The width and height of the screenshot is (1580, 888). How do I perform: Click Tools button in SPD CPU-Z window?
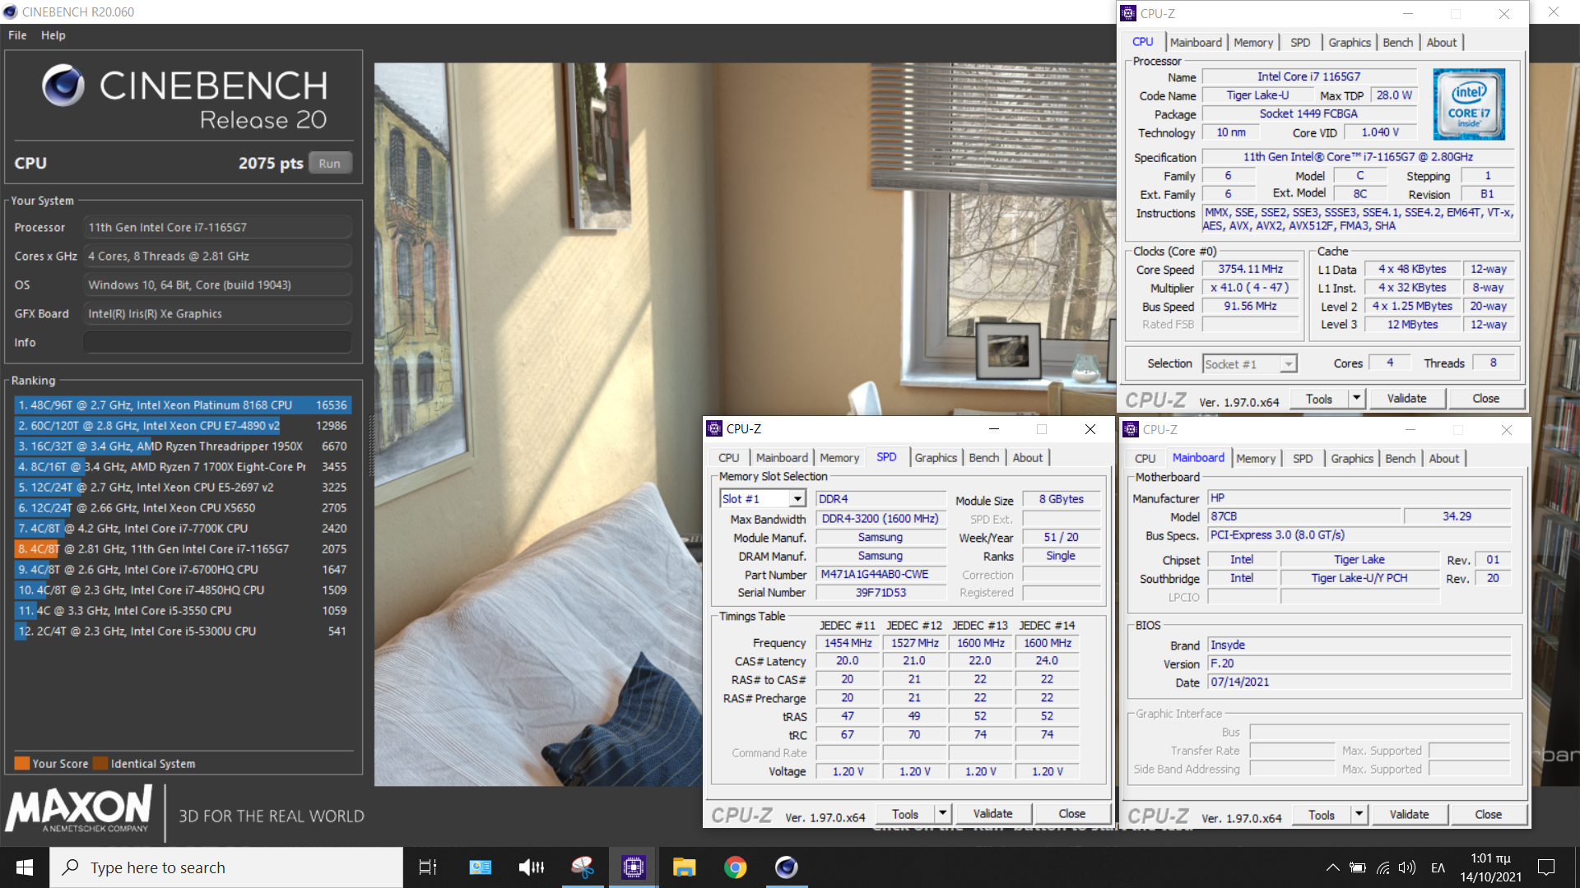(x=905, y=814)
